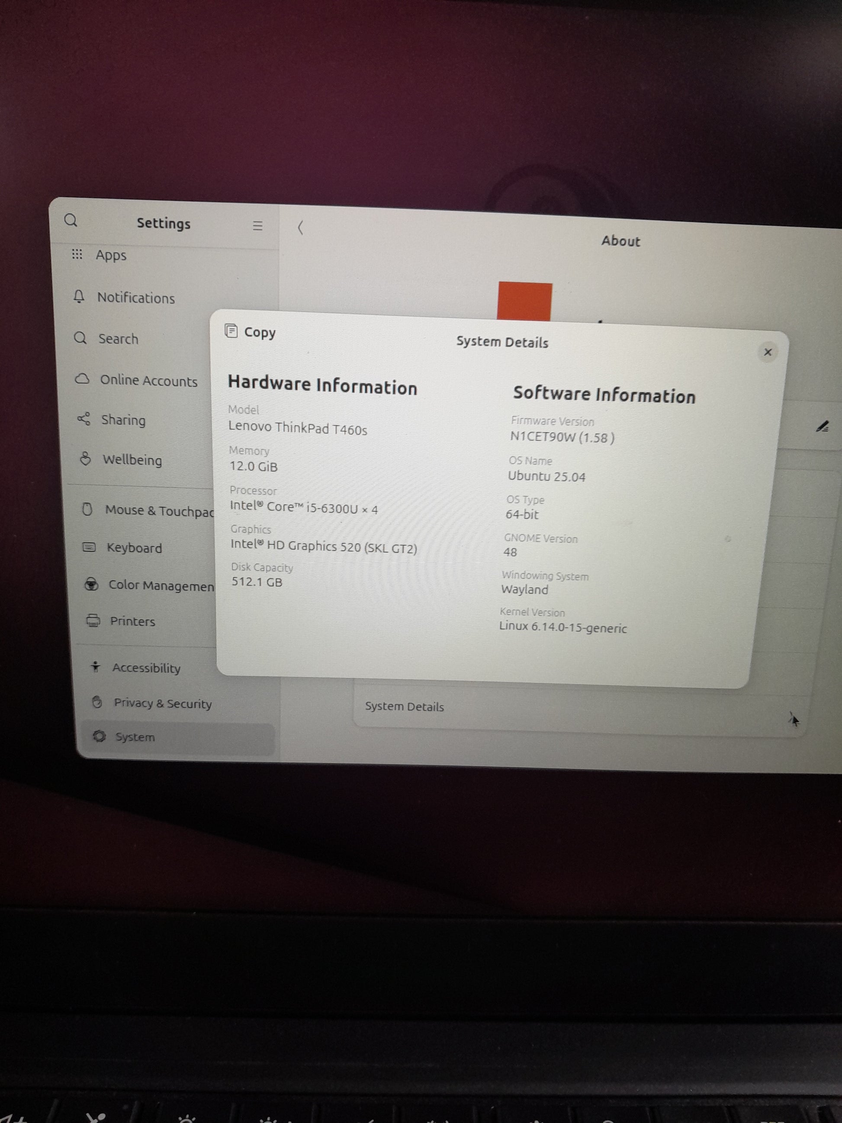Click the model value Lenovo ThinkPad T460s
The width and height of the screenshot is (842, 1123).
pyautogui.click(x=297, y=428)
